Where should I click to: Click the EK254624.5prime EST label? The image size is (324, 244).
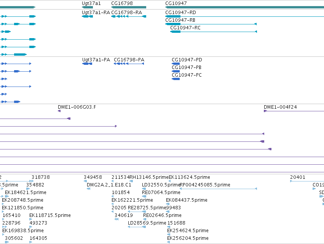[x=188, y=231]
